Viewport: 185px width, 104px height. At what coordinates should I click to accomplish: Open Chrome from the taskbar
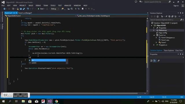(x=56, y=101)
